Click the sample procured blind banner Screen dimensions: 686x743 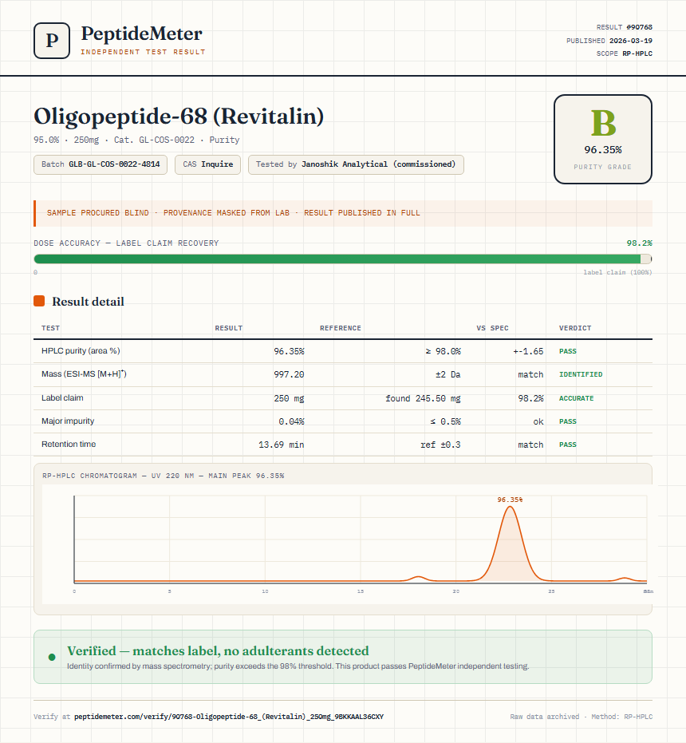343,213
